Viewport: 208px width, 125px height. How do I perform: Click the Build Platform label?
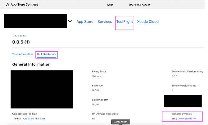tap(100, 100)
